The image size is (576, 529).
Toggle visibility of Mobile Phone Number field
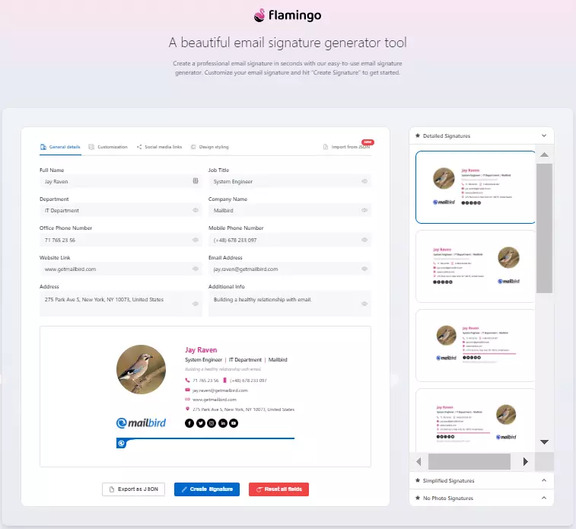coord(364,240)
